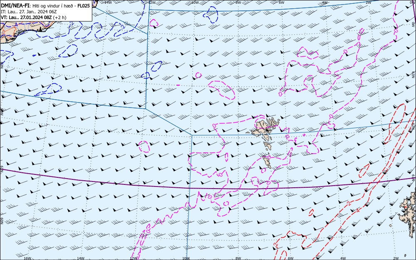Click the red contour label 4
The image size is (416, 260).
pyautogui.click(x=358, y=211)
